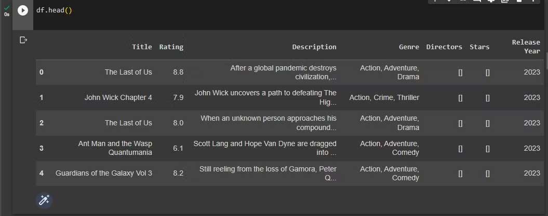Select the John Wick Chapter 4 title cell
This screenshot has width=548, height=216.
point(118,97)
